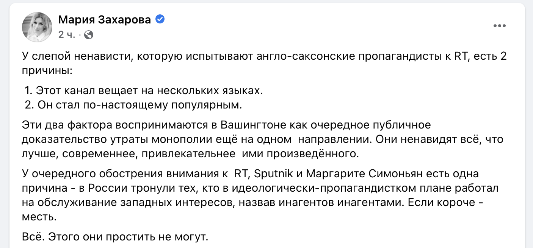Click list item "Этот канал вещает на нескольких языках"

click(x=143, y=91)
